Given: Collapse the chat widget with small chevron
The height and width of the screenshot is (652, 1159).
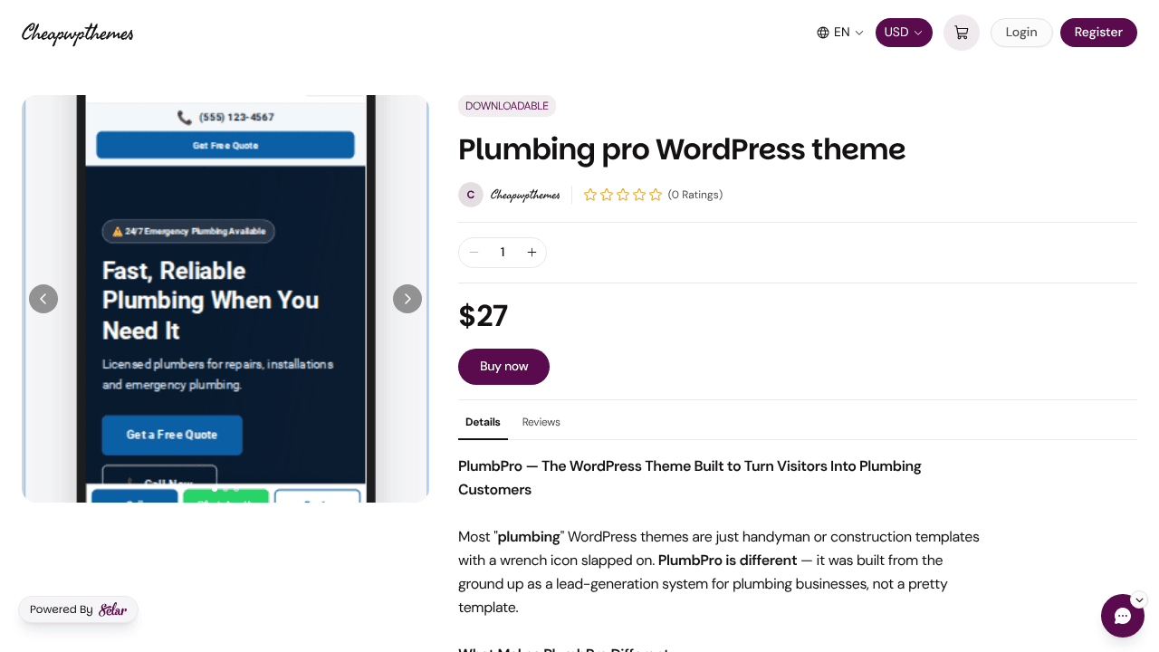Looking at the screenshot, I should coord(1139,599).
